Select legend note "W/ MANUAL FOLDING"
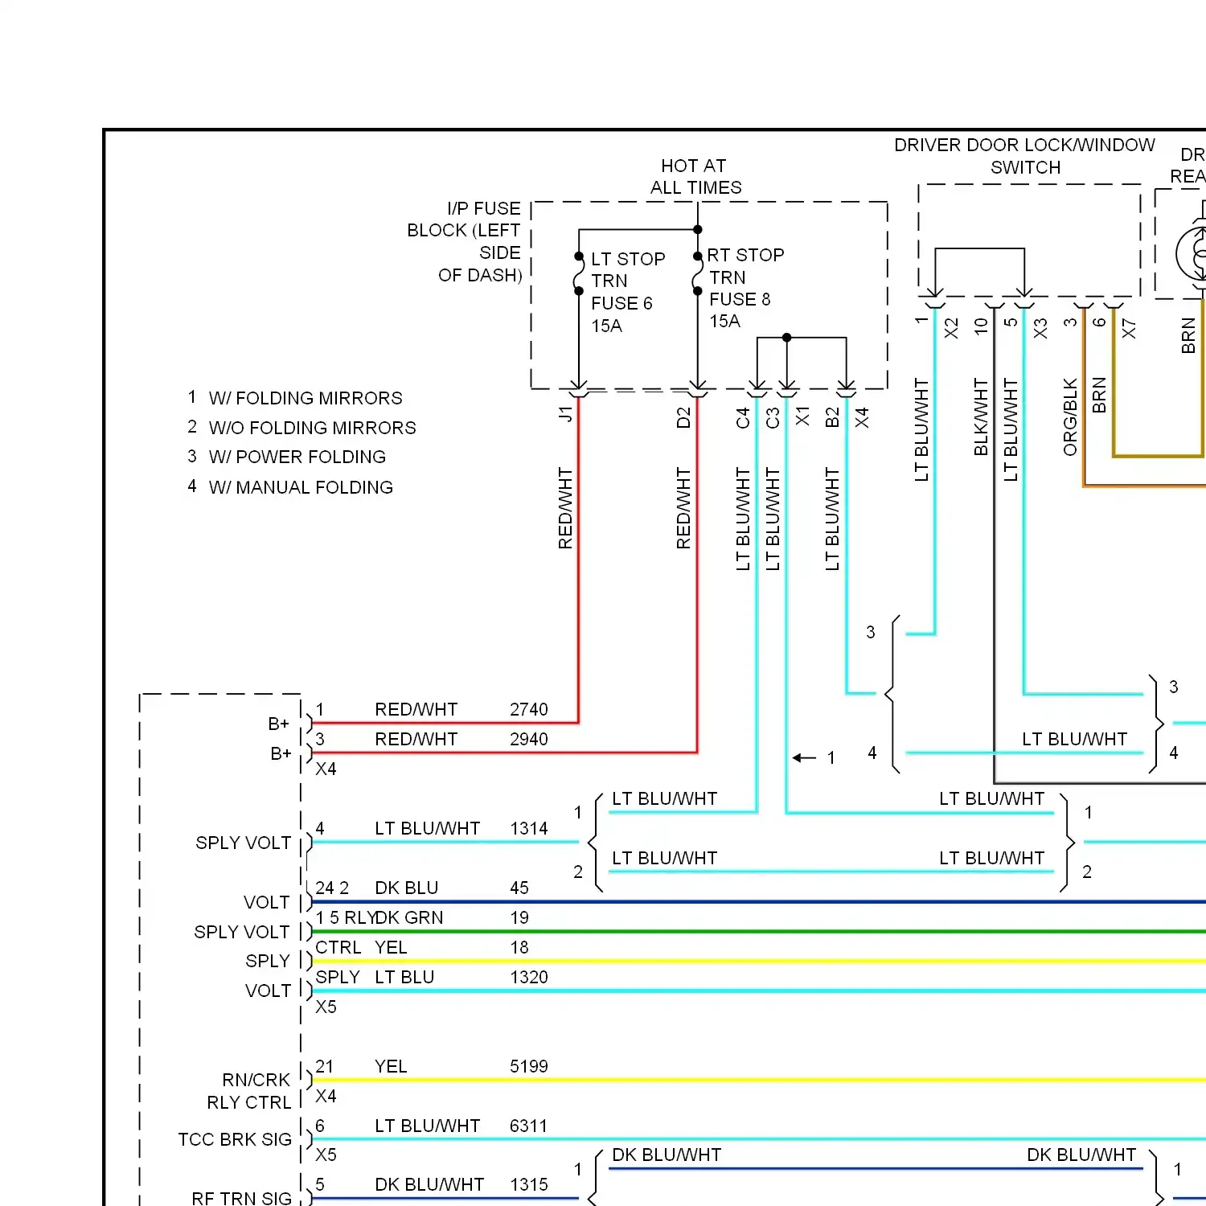The image size is (1206, 1206). 301,487
